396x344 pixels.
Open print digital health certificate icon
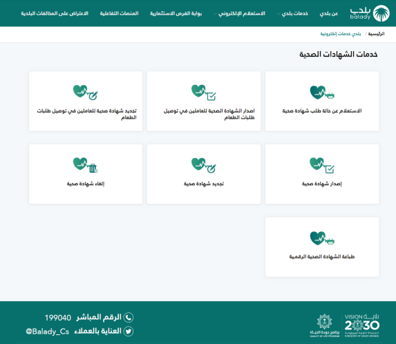pos(322,238)
